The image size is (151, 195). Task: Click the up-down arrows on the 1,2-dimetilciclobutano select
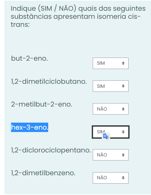[123, 86]
